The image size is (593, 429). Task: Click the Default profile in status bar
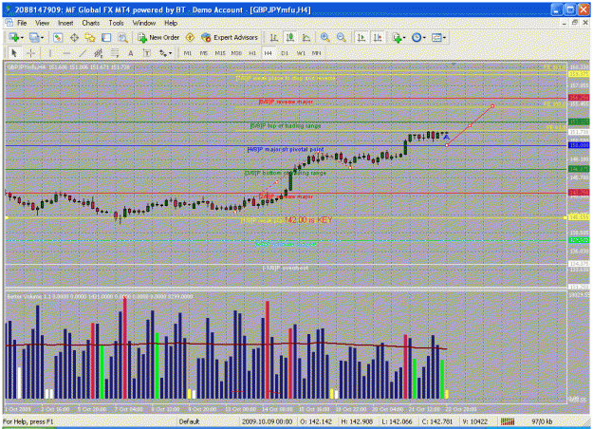click(x=189, y=421)
